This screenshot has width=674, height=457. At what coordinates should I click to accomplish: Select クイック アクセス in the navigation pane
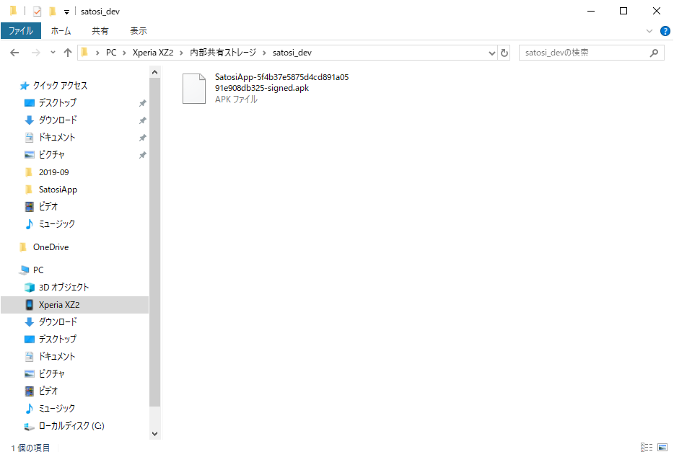pyautogui.click(x=60, y=86)
